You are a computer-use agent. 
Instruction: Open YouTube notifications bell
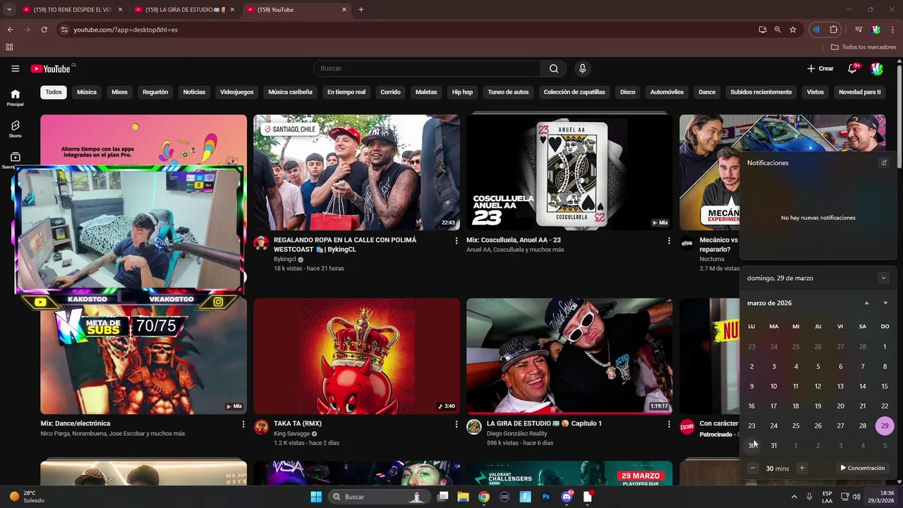(852, 68)
